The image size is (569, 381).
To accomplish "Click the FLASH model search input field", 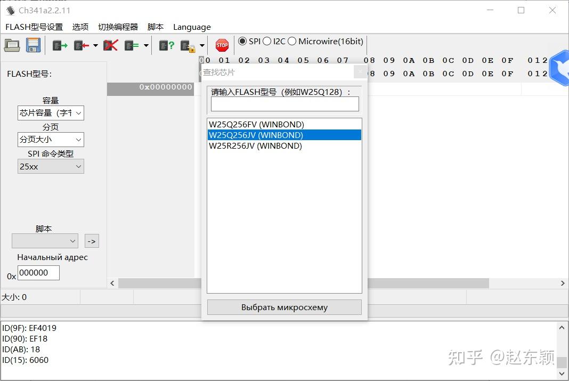I will click(285, 104).
